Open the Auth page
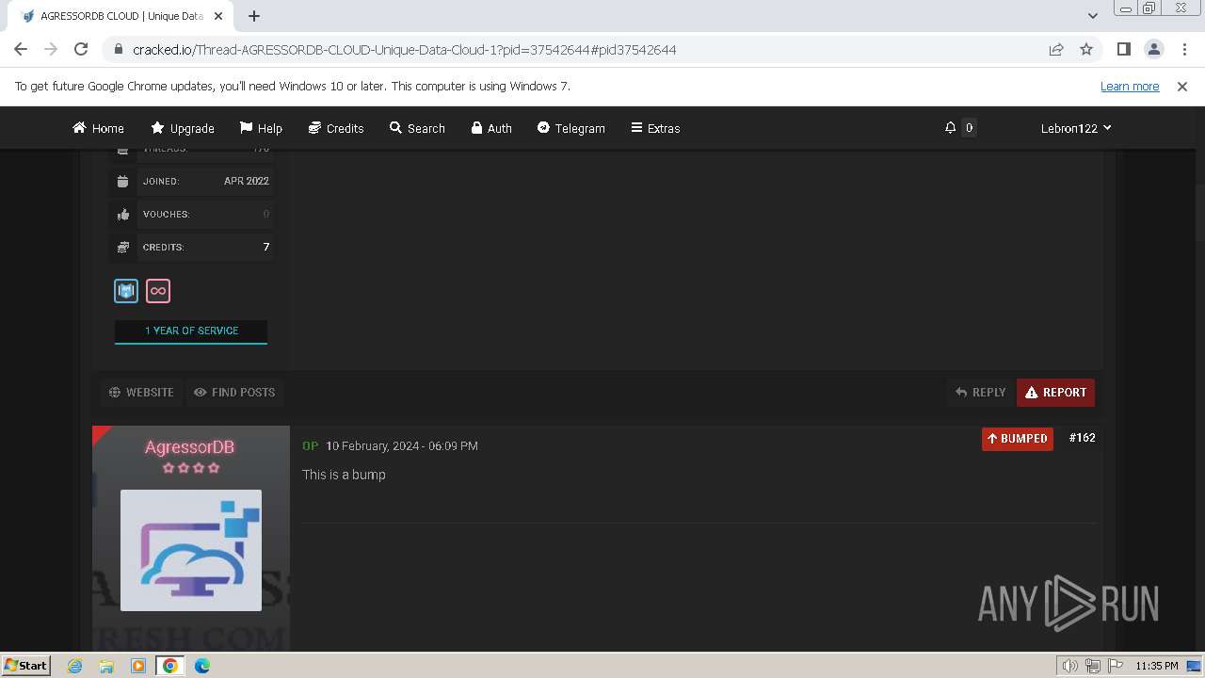Viewport: 1205px width, 678px height. click(x=491, y=128)
